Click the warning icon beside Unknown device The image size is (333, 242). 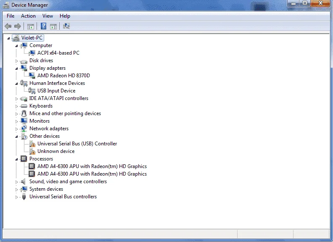32,151
